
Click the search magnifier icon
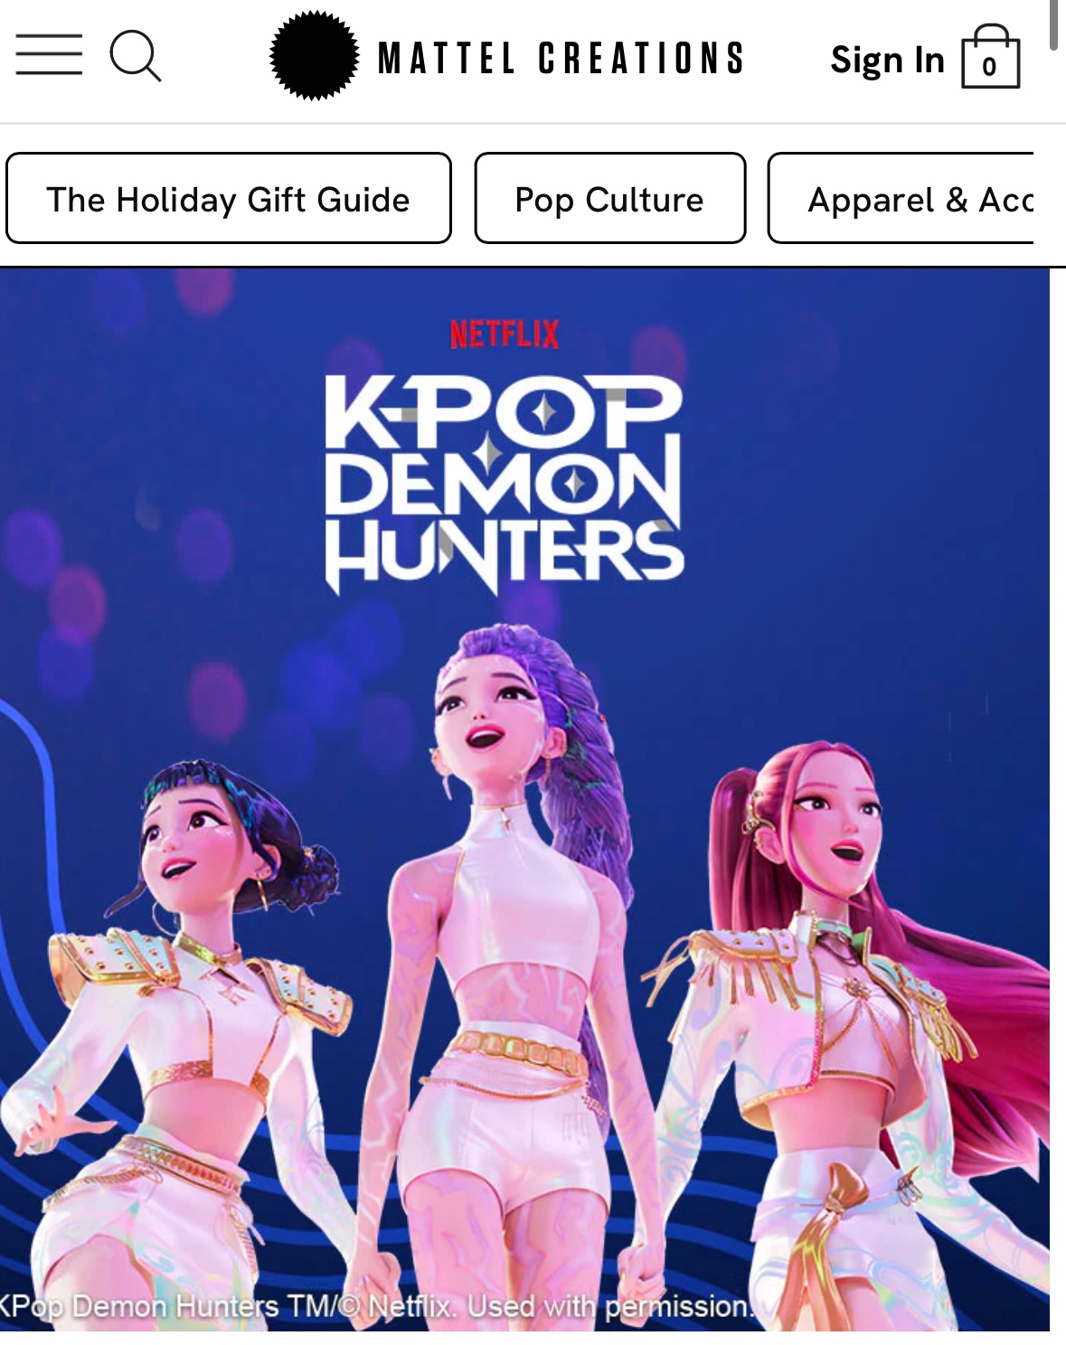(x=136, y=56)
